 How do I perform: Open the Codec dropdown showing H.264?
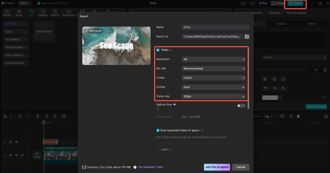tap(214, 78)
